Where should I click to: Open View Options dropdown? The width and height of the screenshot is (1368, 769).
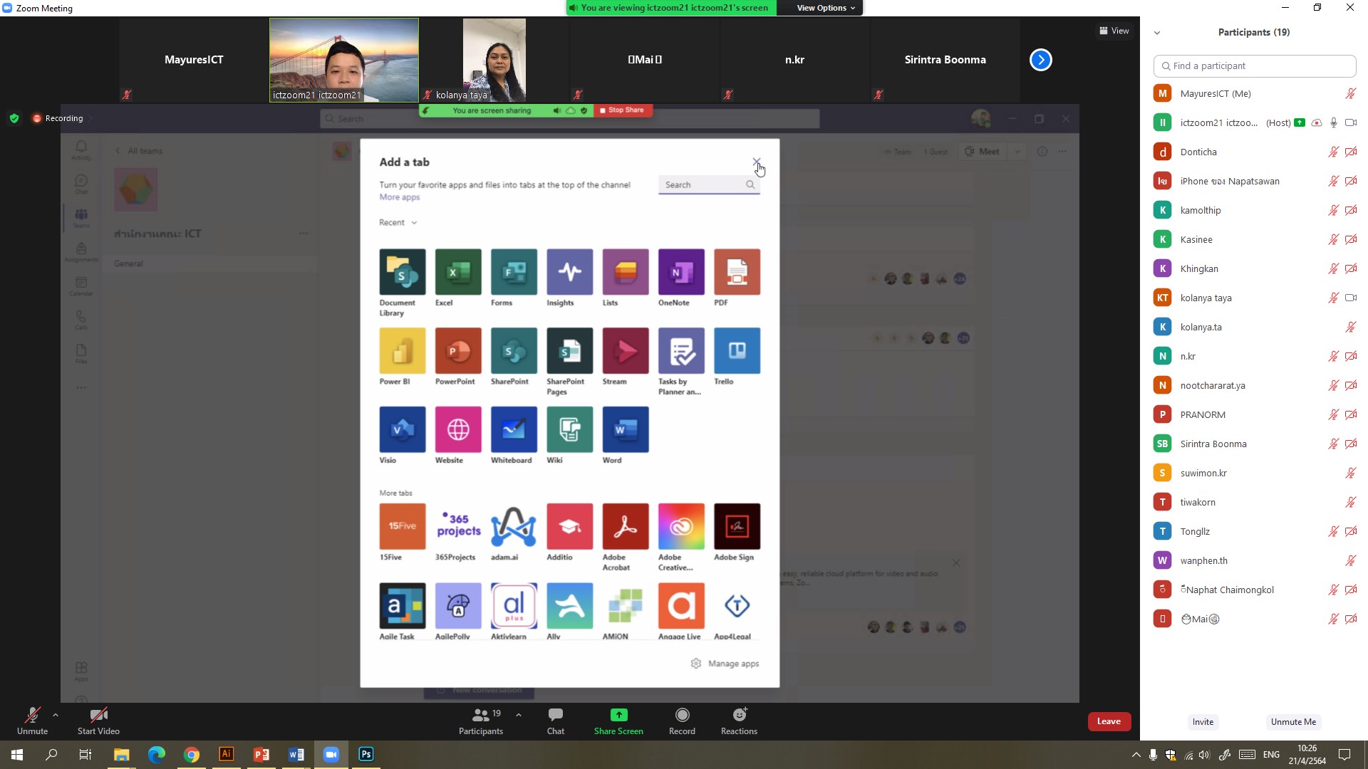coord(826,8)
